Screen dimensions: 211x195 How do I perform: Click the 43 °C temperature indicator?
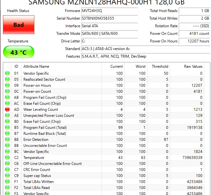point(19,52)
